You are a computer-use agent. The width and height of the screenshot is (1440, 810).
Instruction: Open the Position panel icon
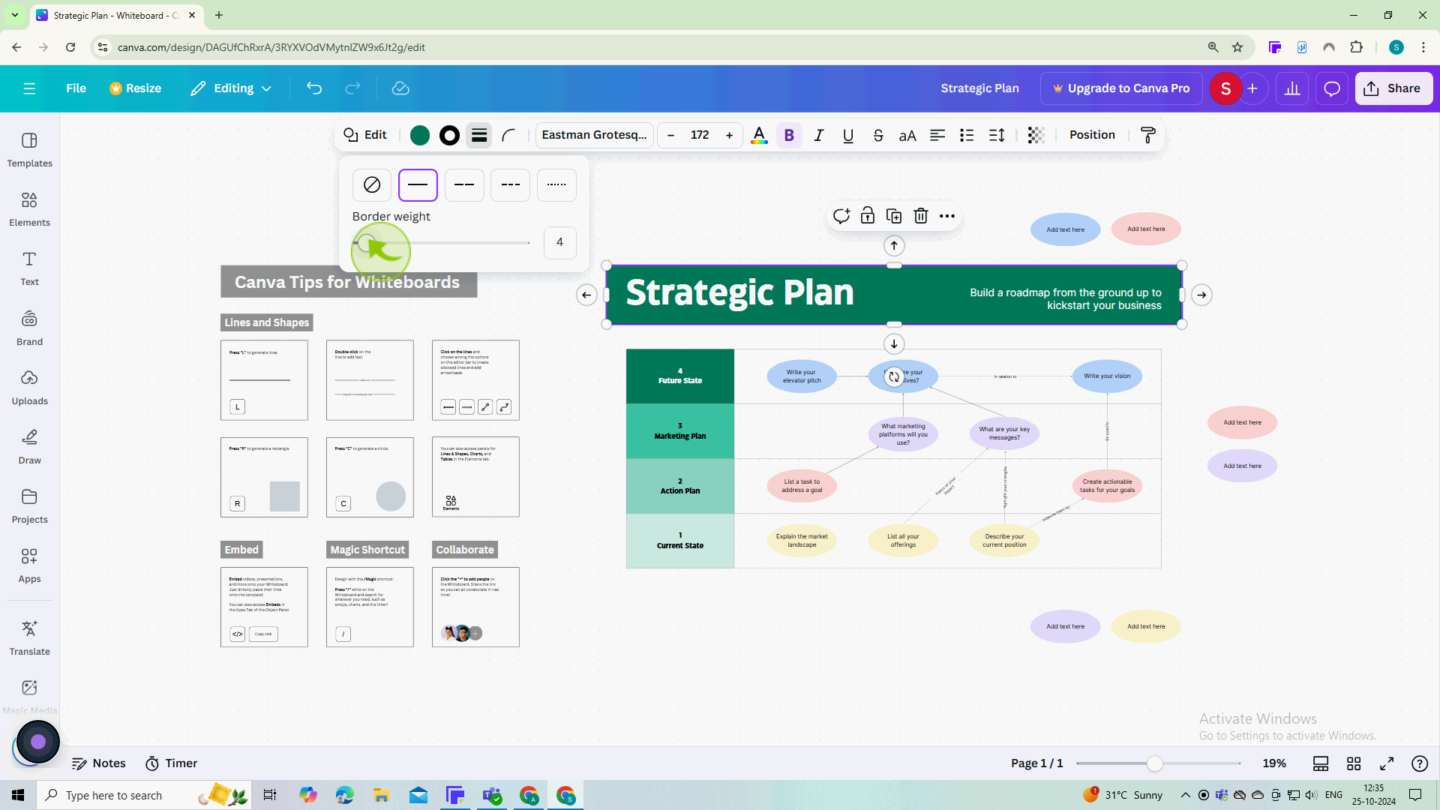tap(1093, 134)
